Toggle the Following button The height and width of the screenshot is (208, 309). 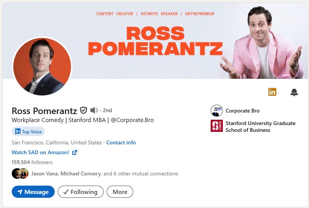pyautogui.click(x=80, y=192)
